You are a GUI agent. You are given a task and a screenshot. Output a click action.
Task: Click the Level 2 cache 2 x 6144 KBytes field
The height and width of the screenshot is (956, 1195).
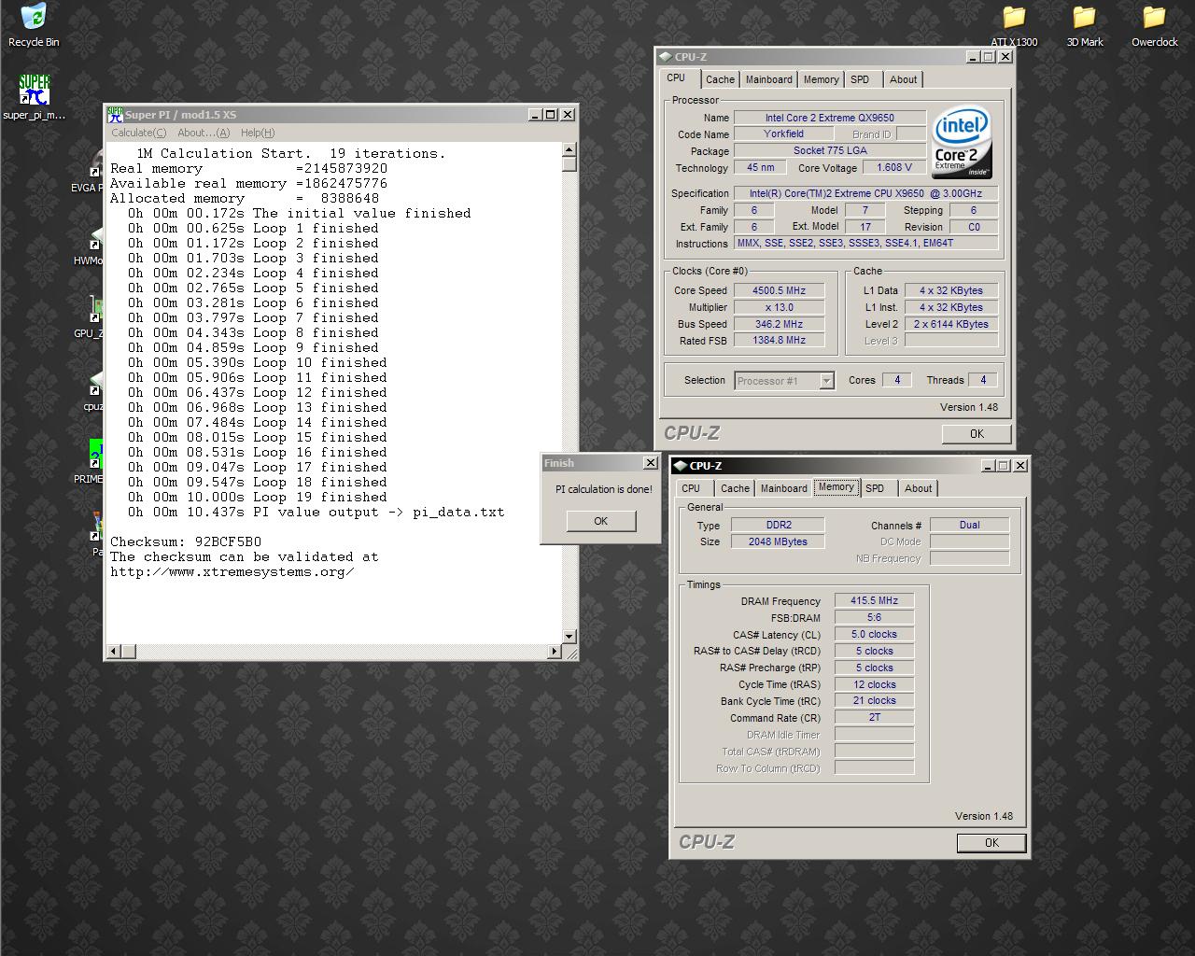[951, 324]
